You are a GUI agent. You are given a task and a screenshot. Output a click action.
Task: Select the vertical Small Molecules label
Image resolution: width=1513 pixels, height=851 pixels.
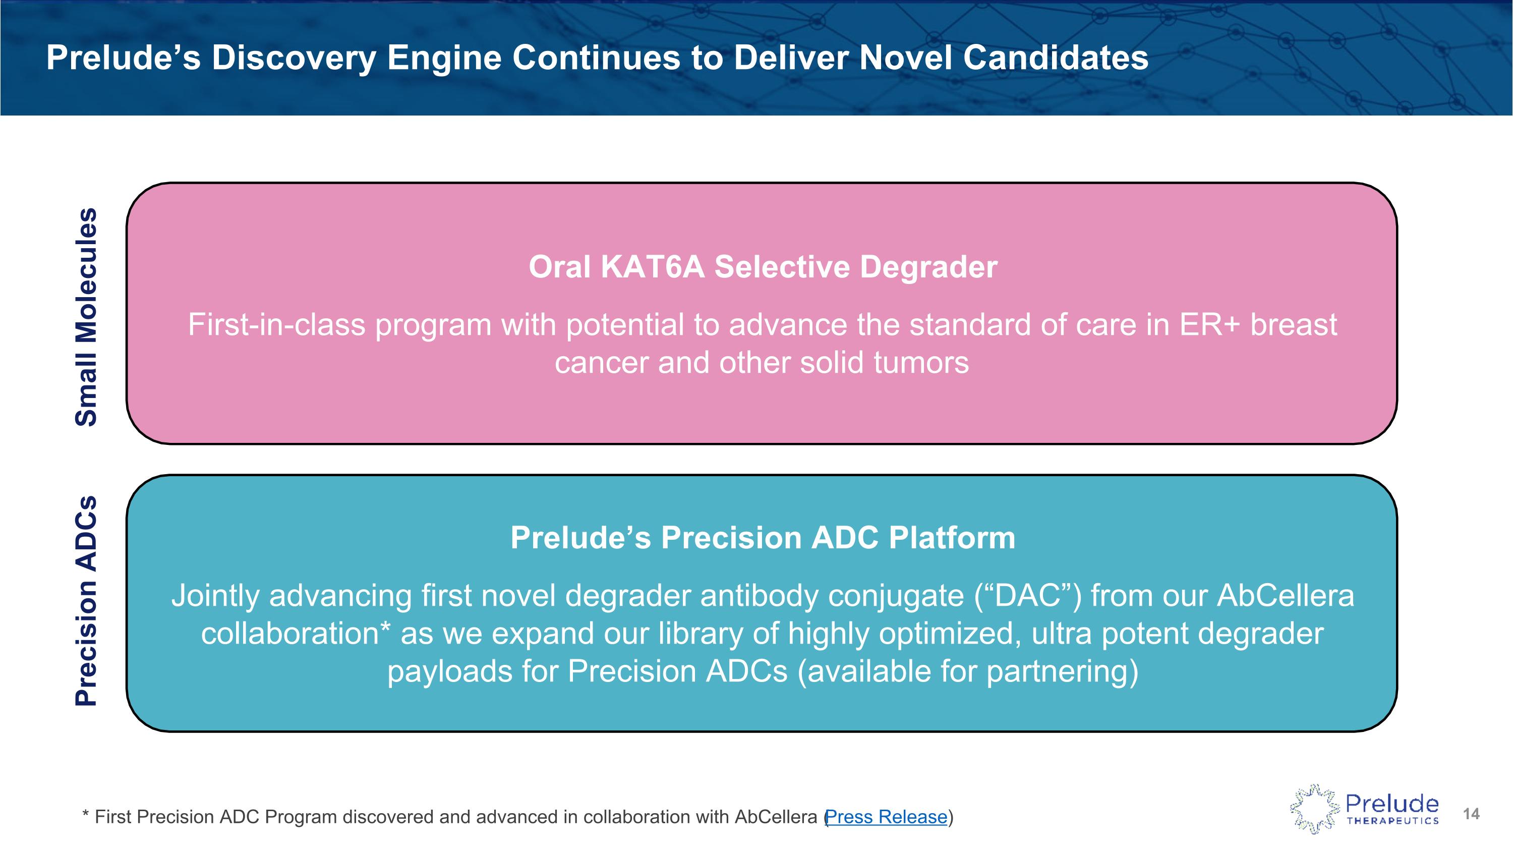pos(86,317)
